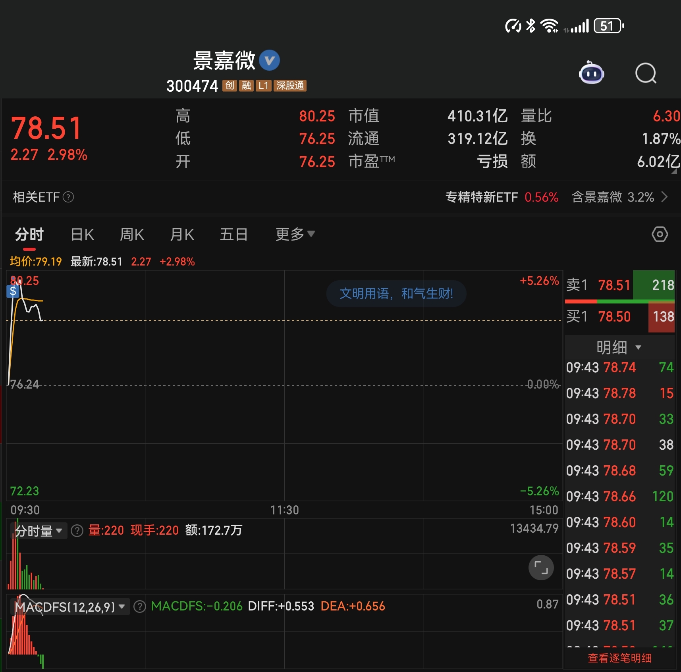Tap the 创 board tag badge
Image resolution: width=681 pixels, height=672 pixels.
click(230, 86)
